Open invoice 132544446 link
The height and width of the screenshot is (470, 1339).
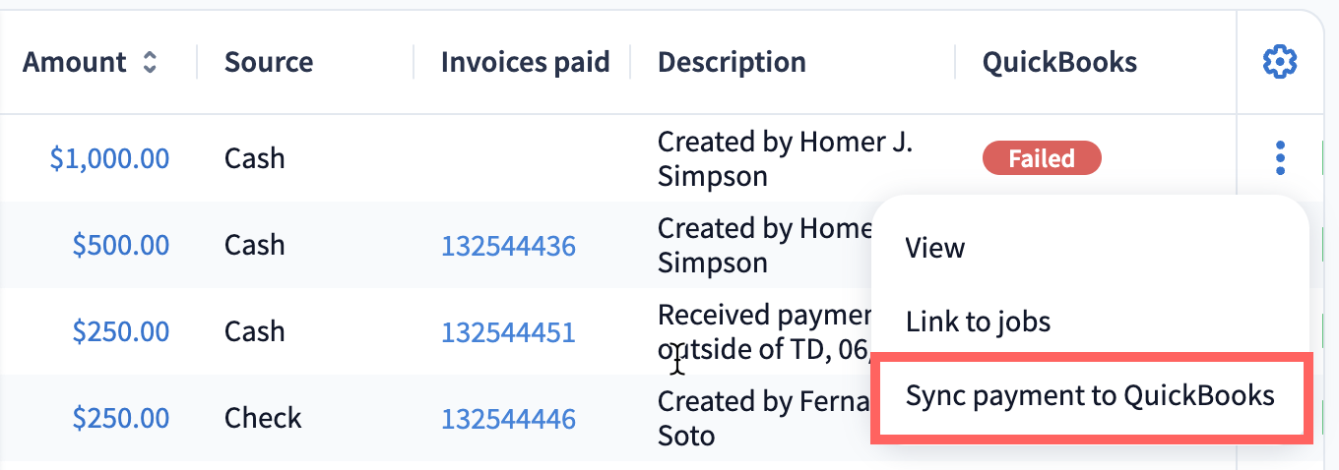click(x=508, y=418)
